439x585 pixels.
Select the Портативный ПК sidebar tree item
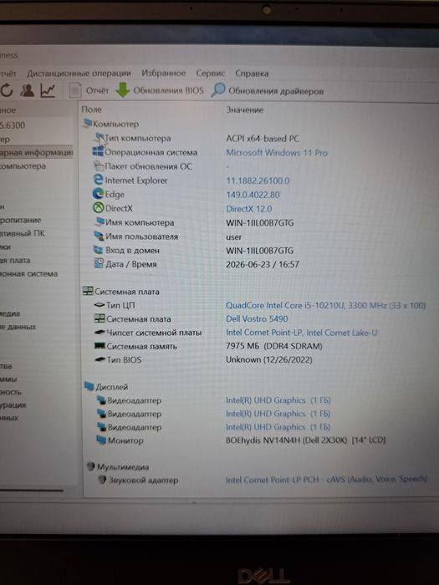click(x=23, y=233)
